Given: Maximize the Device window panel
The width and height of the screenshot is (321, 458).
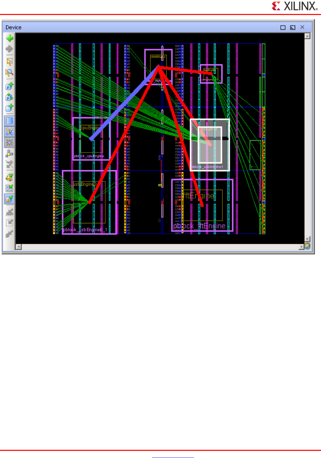Looking at the screenshot, I should pos(283,28).
